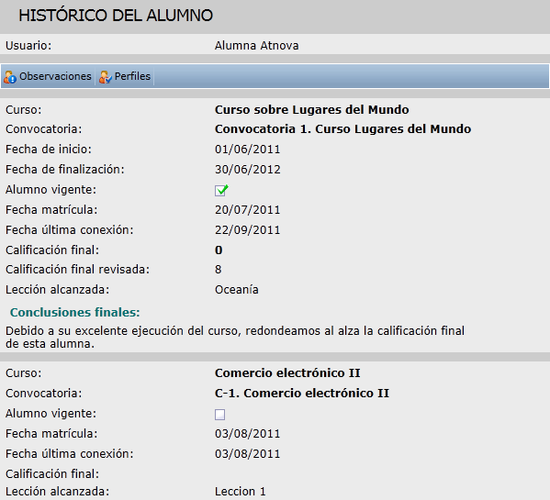This screenshot has width=550, height=500.
Task: Select end date 30/06/2012
Action: pos(248,170)
